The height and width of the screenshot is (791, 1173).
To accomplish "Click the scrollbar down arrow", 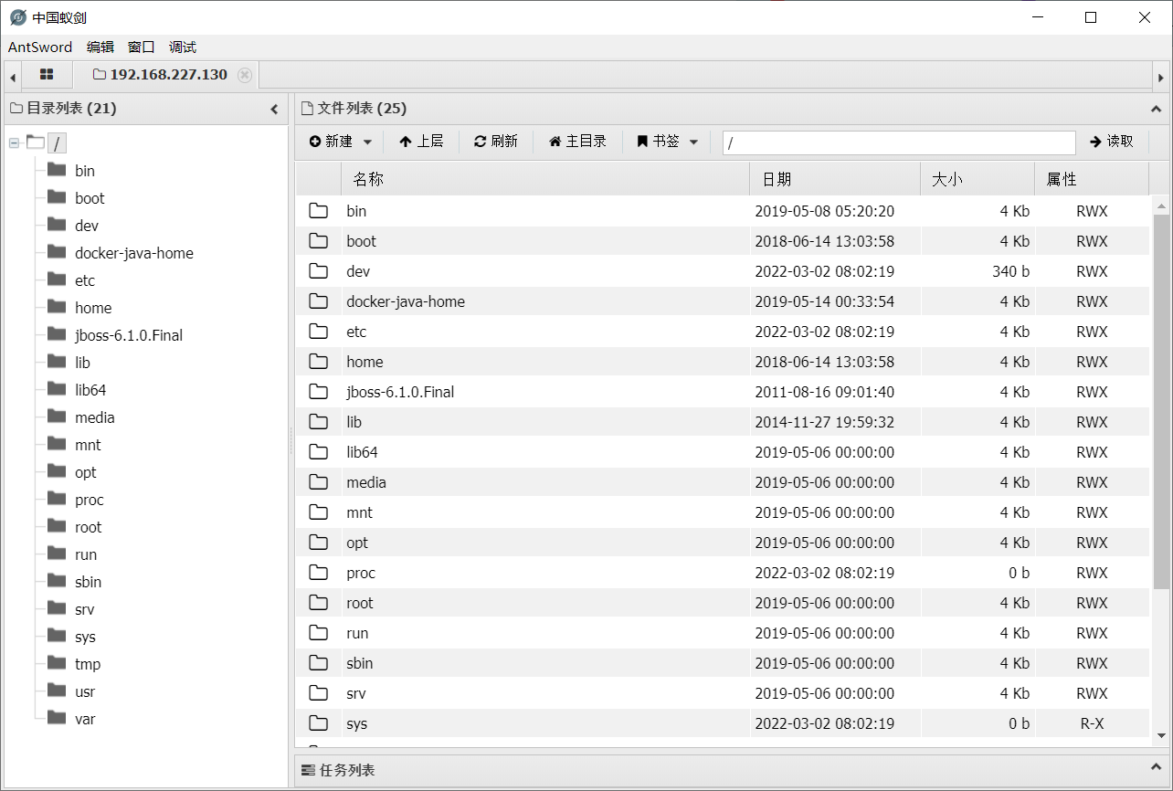I will point(1161,734).
